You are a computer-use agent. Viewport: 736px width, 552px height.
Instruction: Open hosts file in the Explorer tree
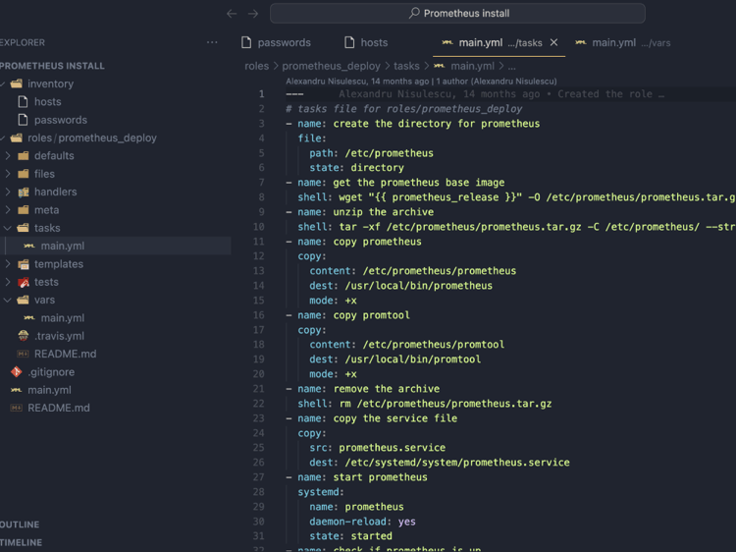click(x=47, y=101)
